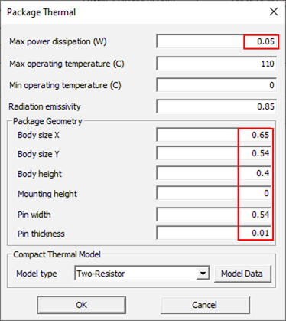Open the Model Data button
This screenshot has width=286, height=321.
242,274
